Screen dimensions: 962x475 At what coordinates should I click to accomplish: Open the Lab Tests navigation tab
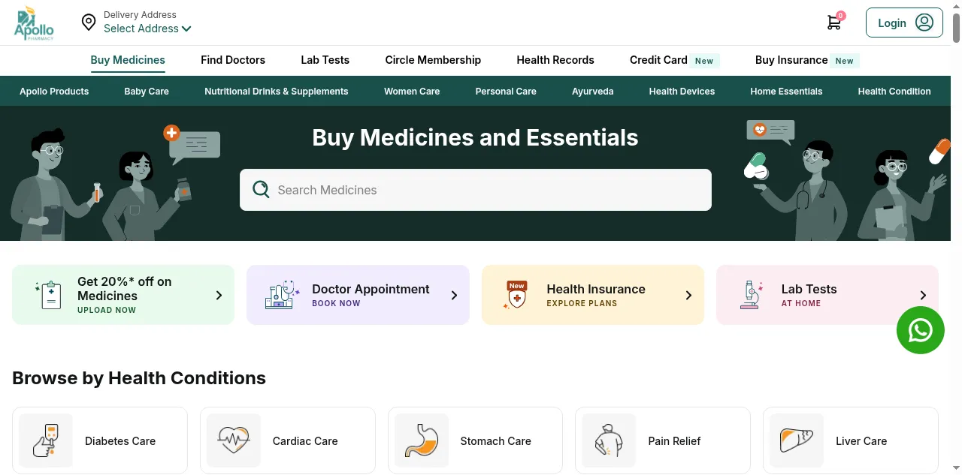(325, 60)
